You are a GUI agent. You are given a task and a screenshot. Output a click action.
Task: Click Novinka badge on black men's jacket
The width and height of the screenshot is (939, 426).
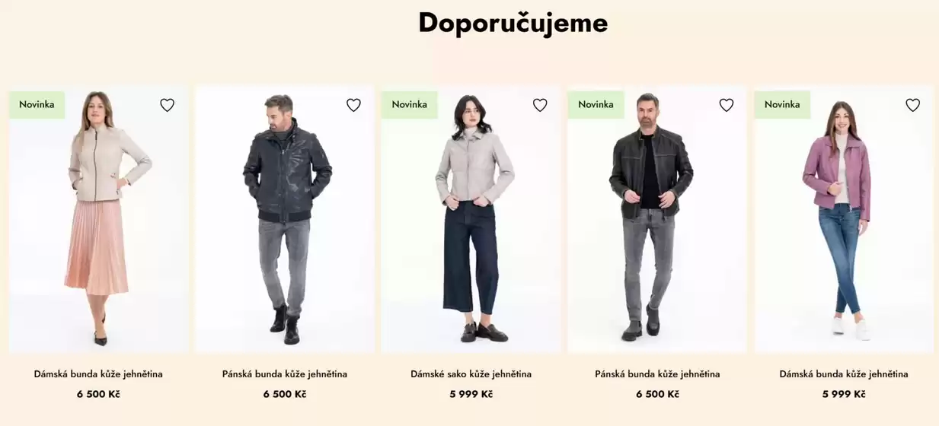(x=596, y=105)
